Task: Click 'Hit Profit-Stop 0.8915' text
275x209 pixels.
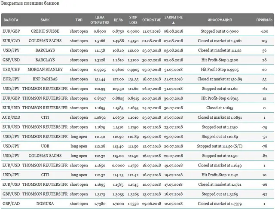Action: 220,98
